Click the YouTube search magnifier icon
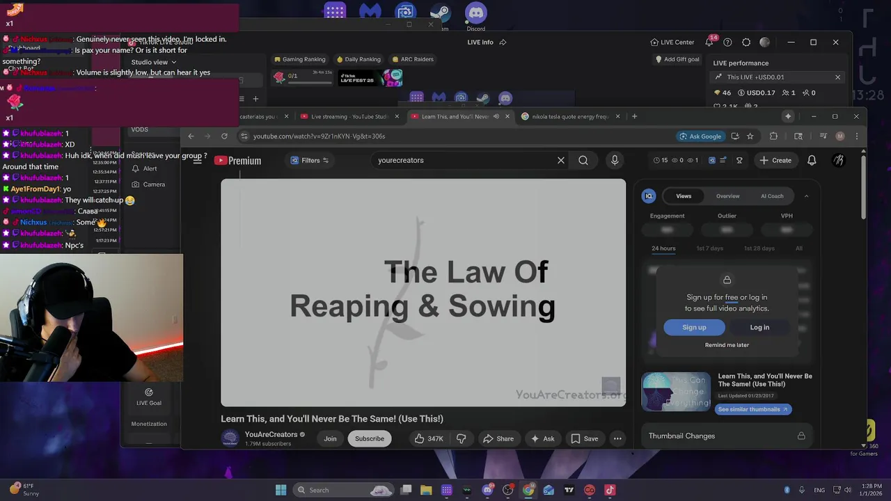The image size is (891, 501). 583,160
